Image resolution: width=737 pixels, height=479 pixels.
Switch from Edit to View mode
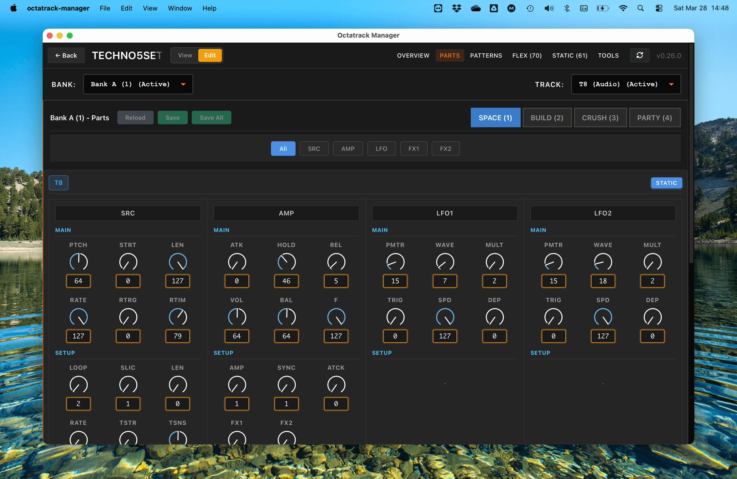[x=185, y=55]
